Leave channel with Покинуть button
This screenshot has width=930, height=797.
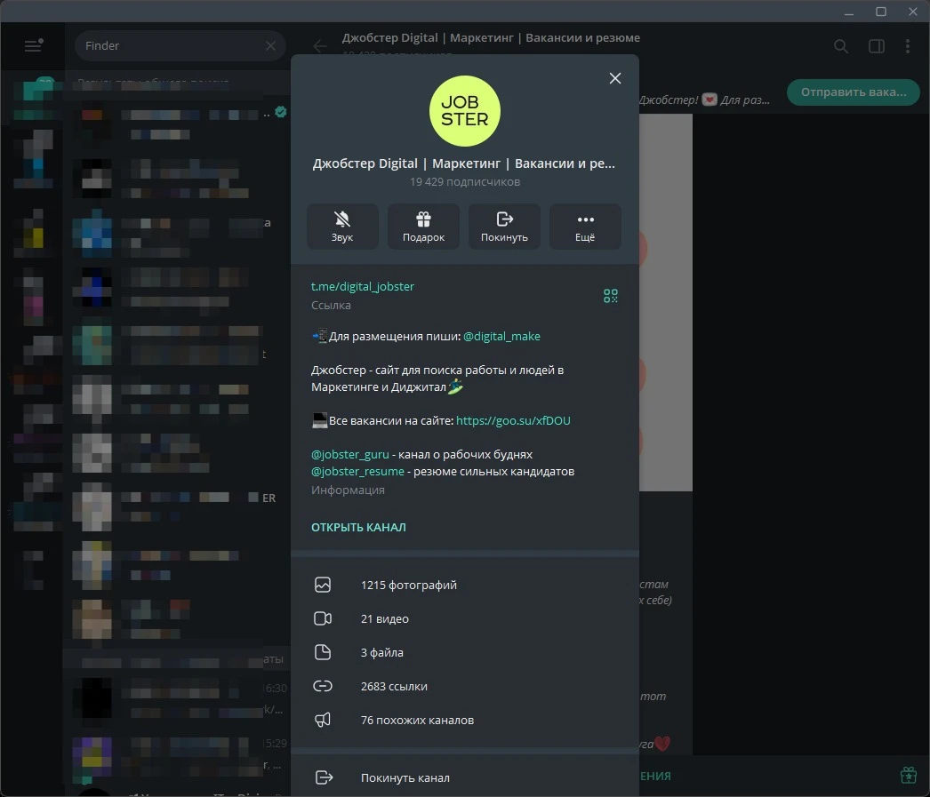pos(504,227)
